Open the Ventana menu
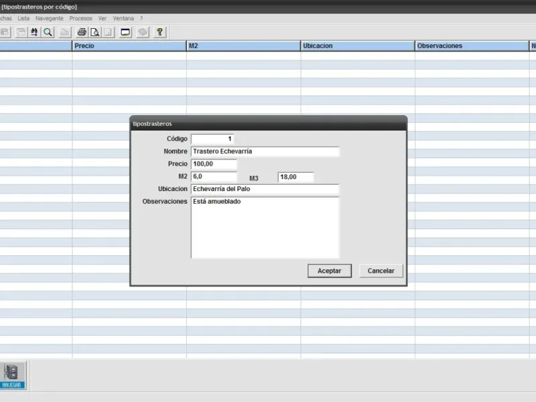 tap(123, 19)
